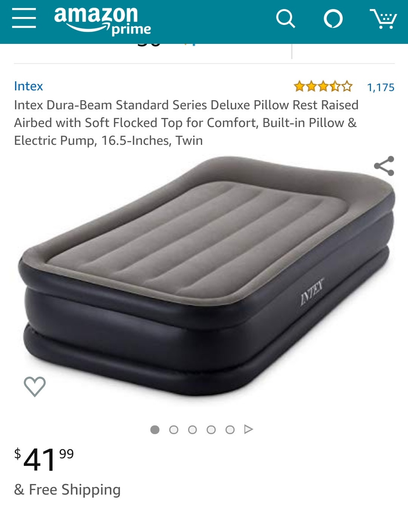This screenshot has width=408, height=512.
Task: Select the second image carousel dot
Action: click(x=174, y=430)
